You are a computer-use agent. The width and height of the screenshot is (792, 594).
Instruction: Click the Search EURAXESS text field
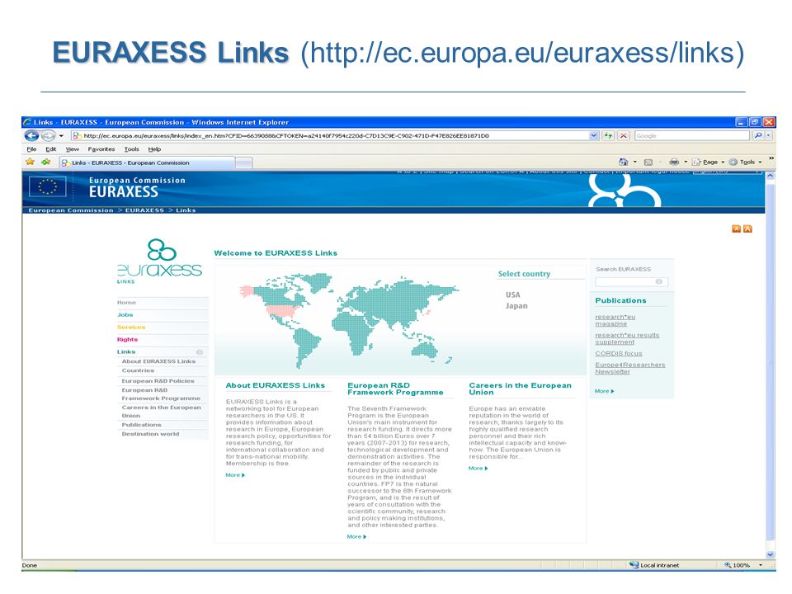(x=626, y=282)
